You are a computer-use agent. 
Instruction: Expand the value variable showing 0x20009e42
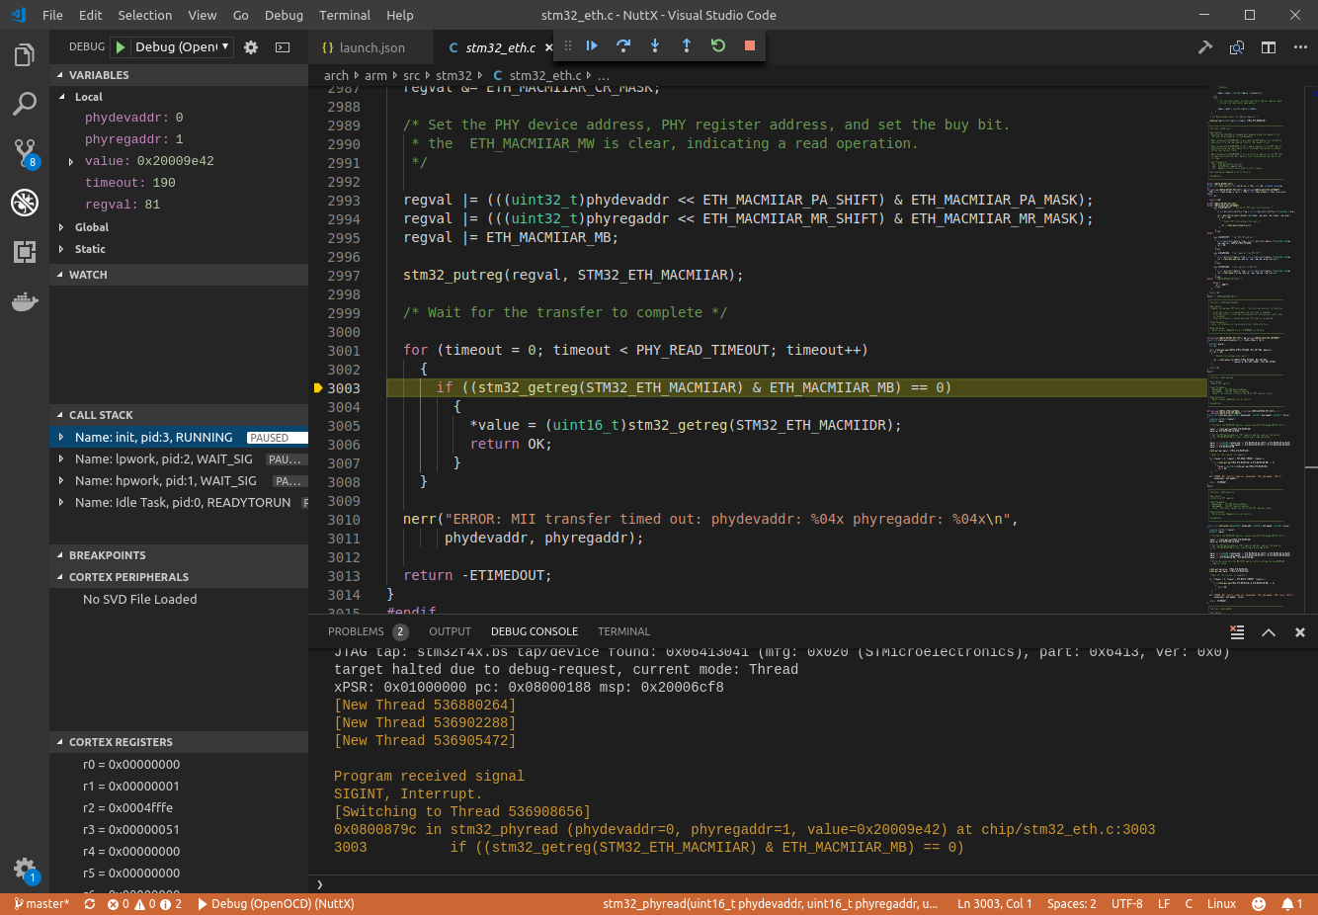point(69,160)
